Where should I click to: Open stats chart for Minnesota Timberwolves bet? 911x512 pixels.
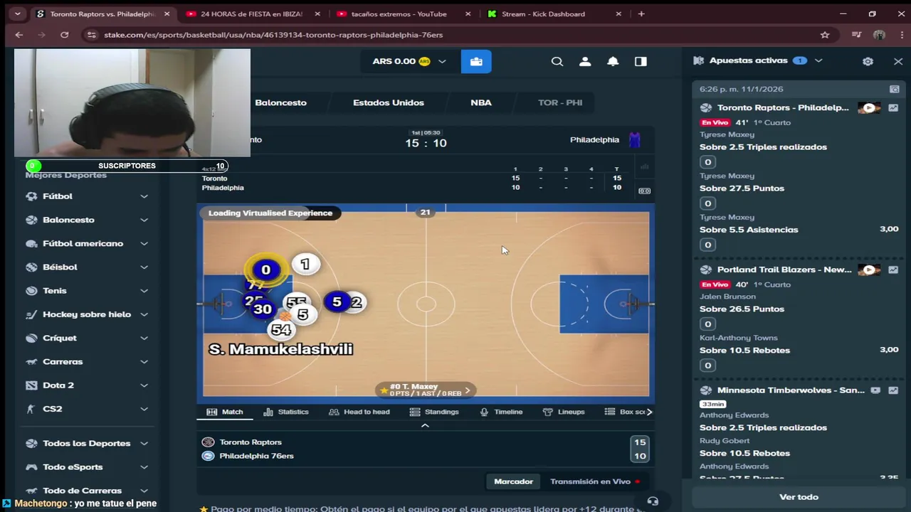(x=893, y=390)
